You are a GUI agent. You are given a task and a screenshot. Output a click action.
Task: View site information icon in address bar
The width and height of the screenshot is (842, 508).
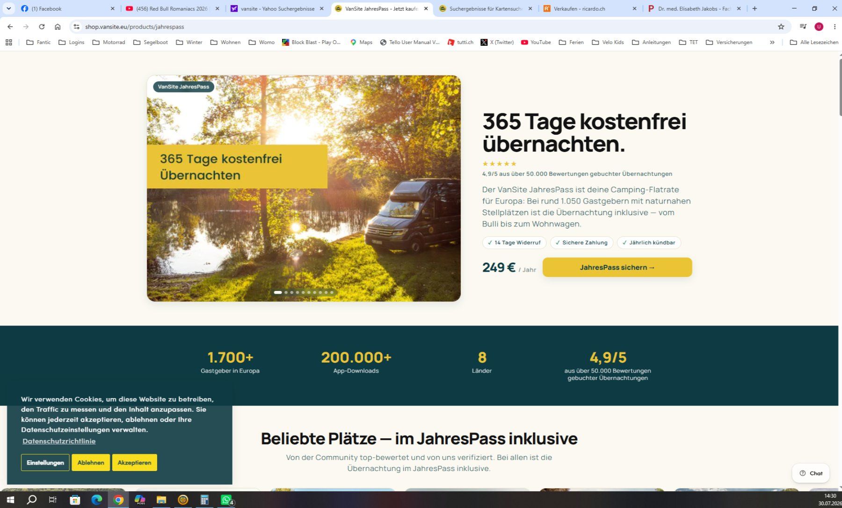(x=77, y=27)
